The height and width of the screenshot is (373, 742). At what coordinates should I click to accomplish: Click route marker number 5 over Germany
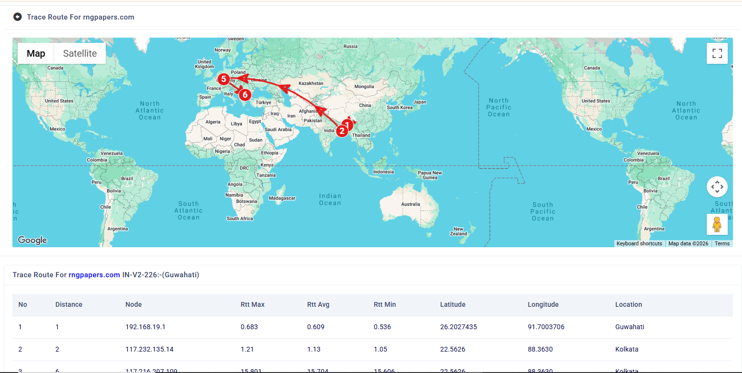pyautogui.click(x=223, y=79)
